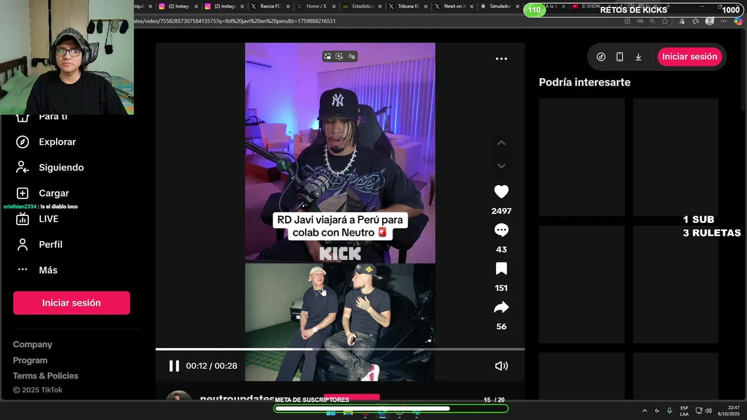Switch to the Estadísticas browser tab
Viewport: 747px width, 420px height.
(x=362, y=6)
